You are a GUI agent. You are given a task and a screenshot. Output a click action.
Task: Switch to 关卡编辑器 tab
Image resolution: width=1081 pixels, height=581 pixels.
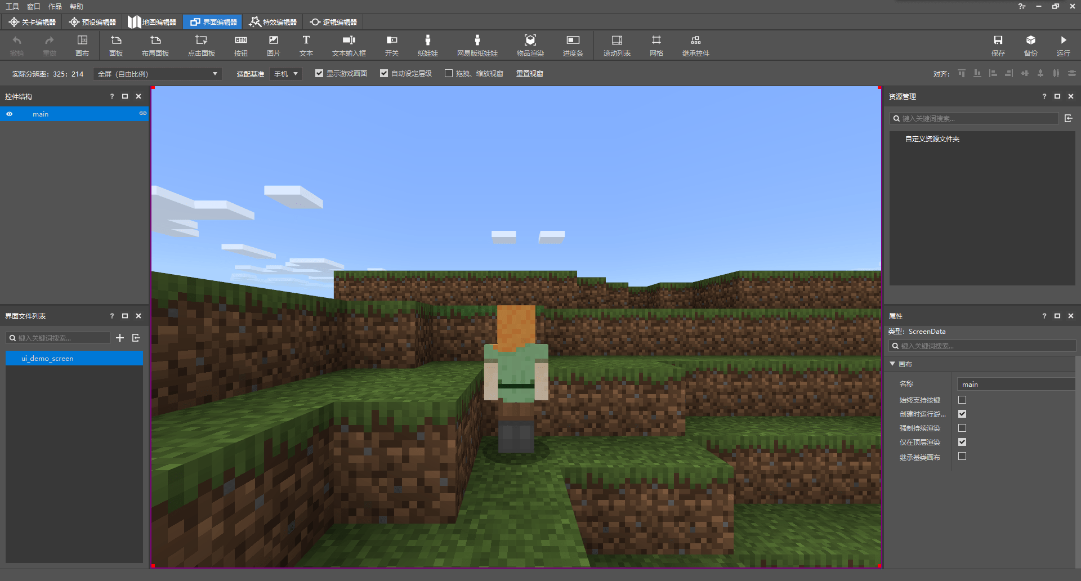[x=32, y=22]
